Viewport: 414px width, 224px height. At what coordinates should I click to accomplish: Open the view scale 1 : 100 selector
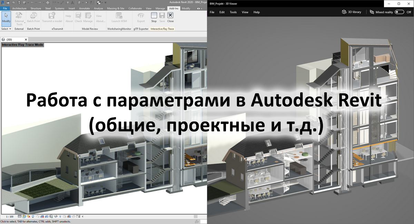click(10, 216)
